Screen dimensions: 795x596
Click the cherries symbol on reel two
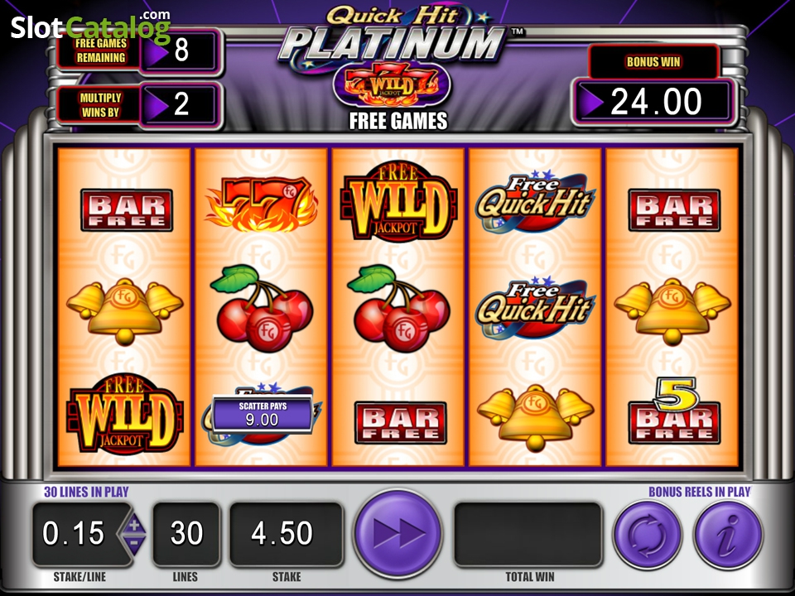pos(262,308)
